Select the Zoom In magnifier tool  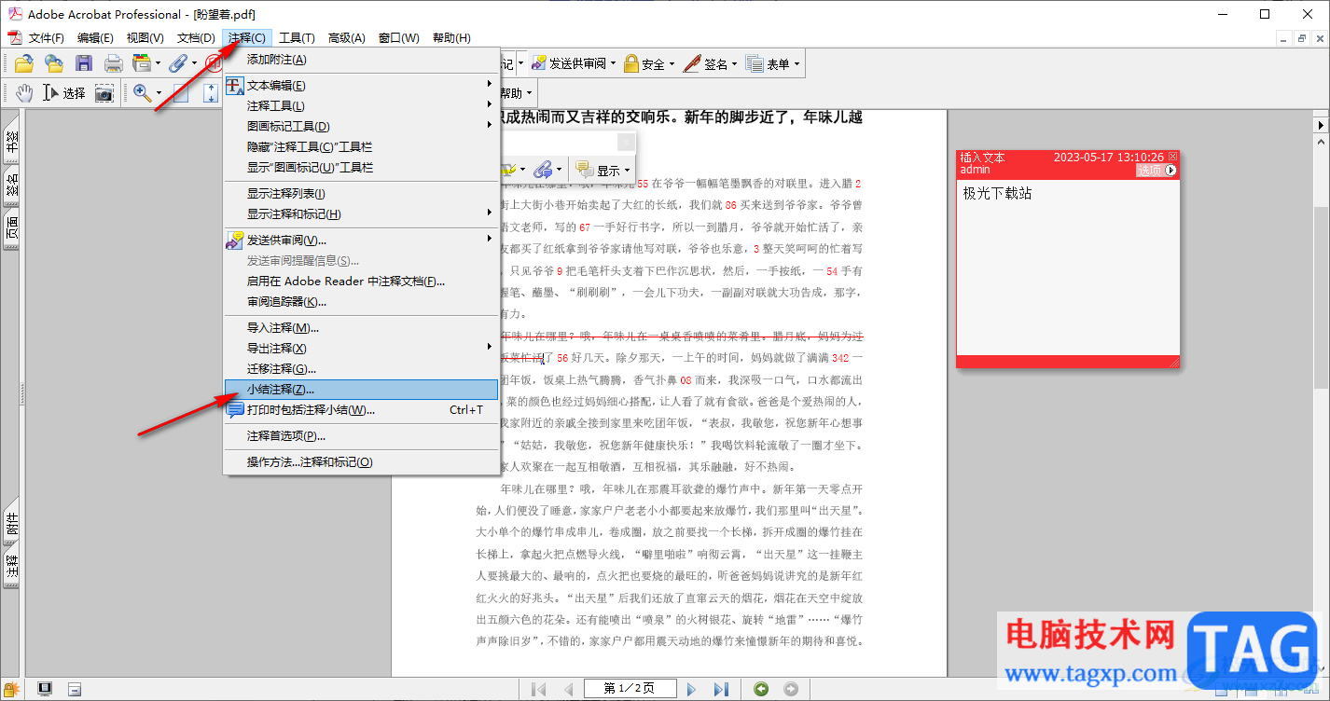(142, 92)
